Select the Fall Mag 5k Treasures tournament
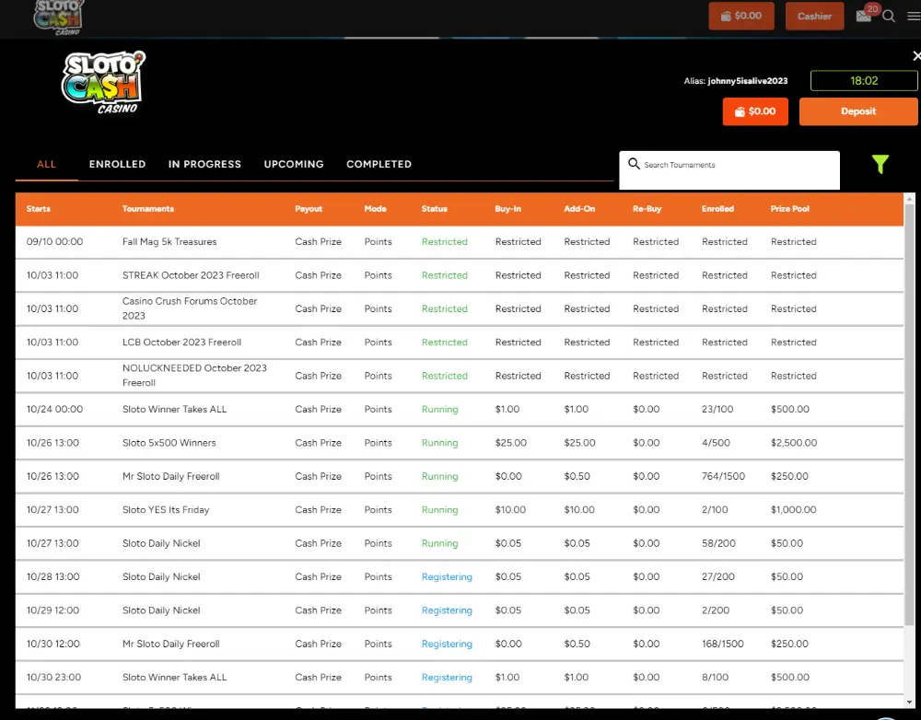 pos(460,242)
